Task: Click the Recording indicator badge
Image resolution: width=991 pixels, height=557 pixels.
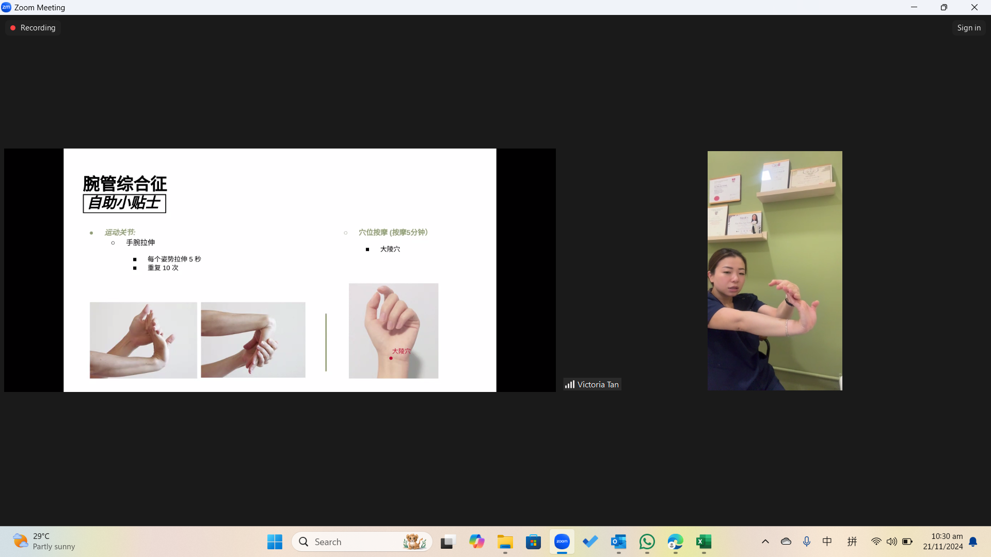Action: click(33, 28)
